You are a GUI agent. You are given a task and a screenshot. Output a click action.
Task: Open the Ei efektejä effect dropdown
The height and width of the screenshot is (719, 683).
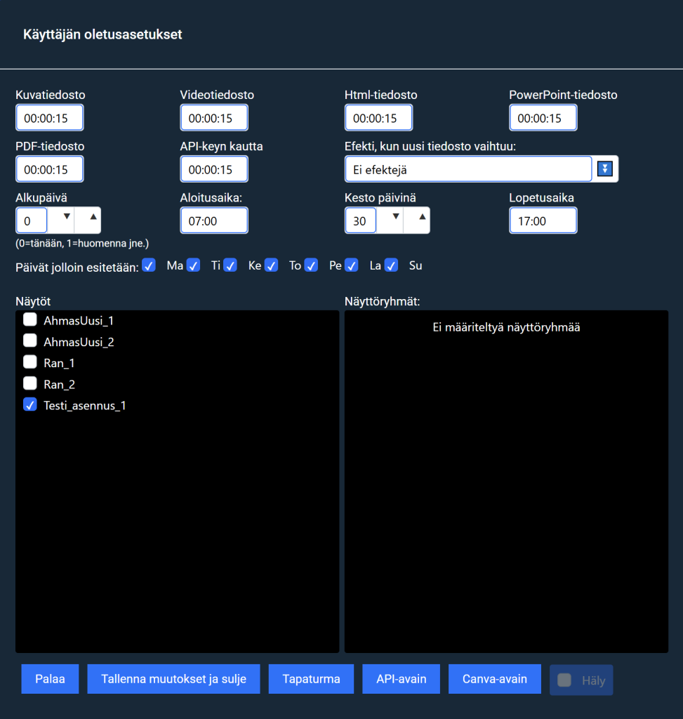[468, 169]
